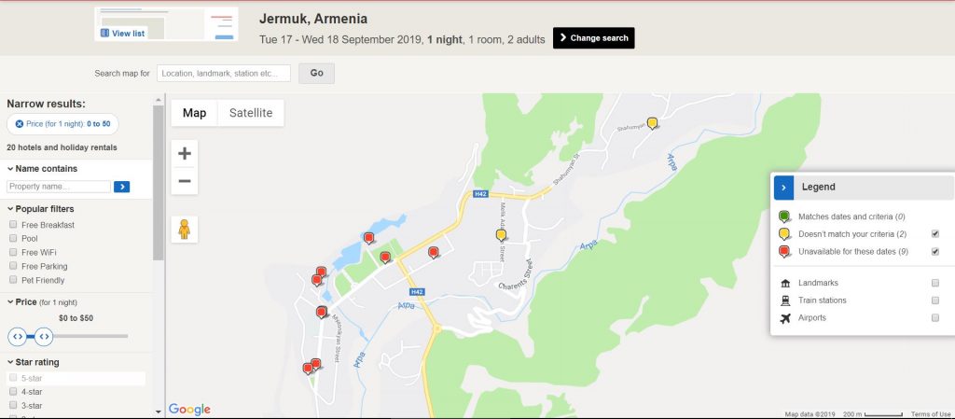Remove the Price filter using the x icon

pyautogui.click(x=20, y=123)
